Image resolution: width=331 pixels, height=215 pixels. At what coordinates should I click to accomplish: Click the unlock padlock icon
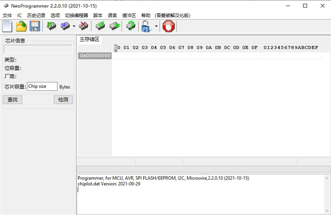pos(146,26)
